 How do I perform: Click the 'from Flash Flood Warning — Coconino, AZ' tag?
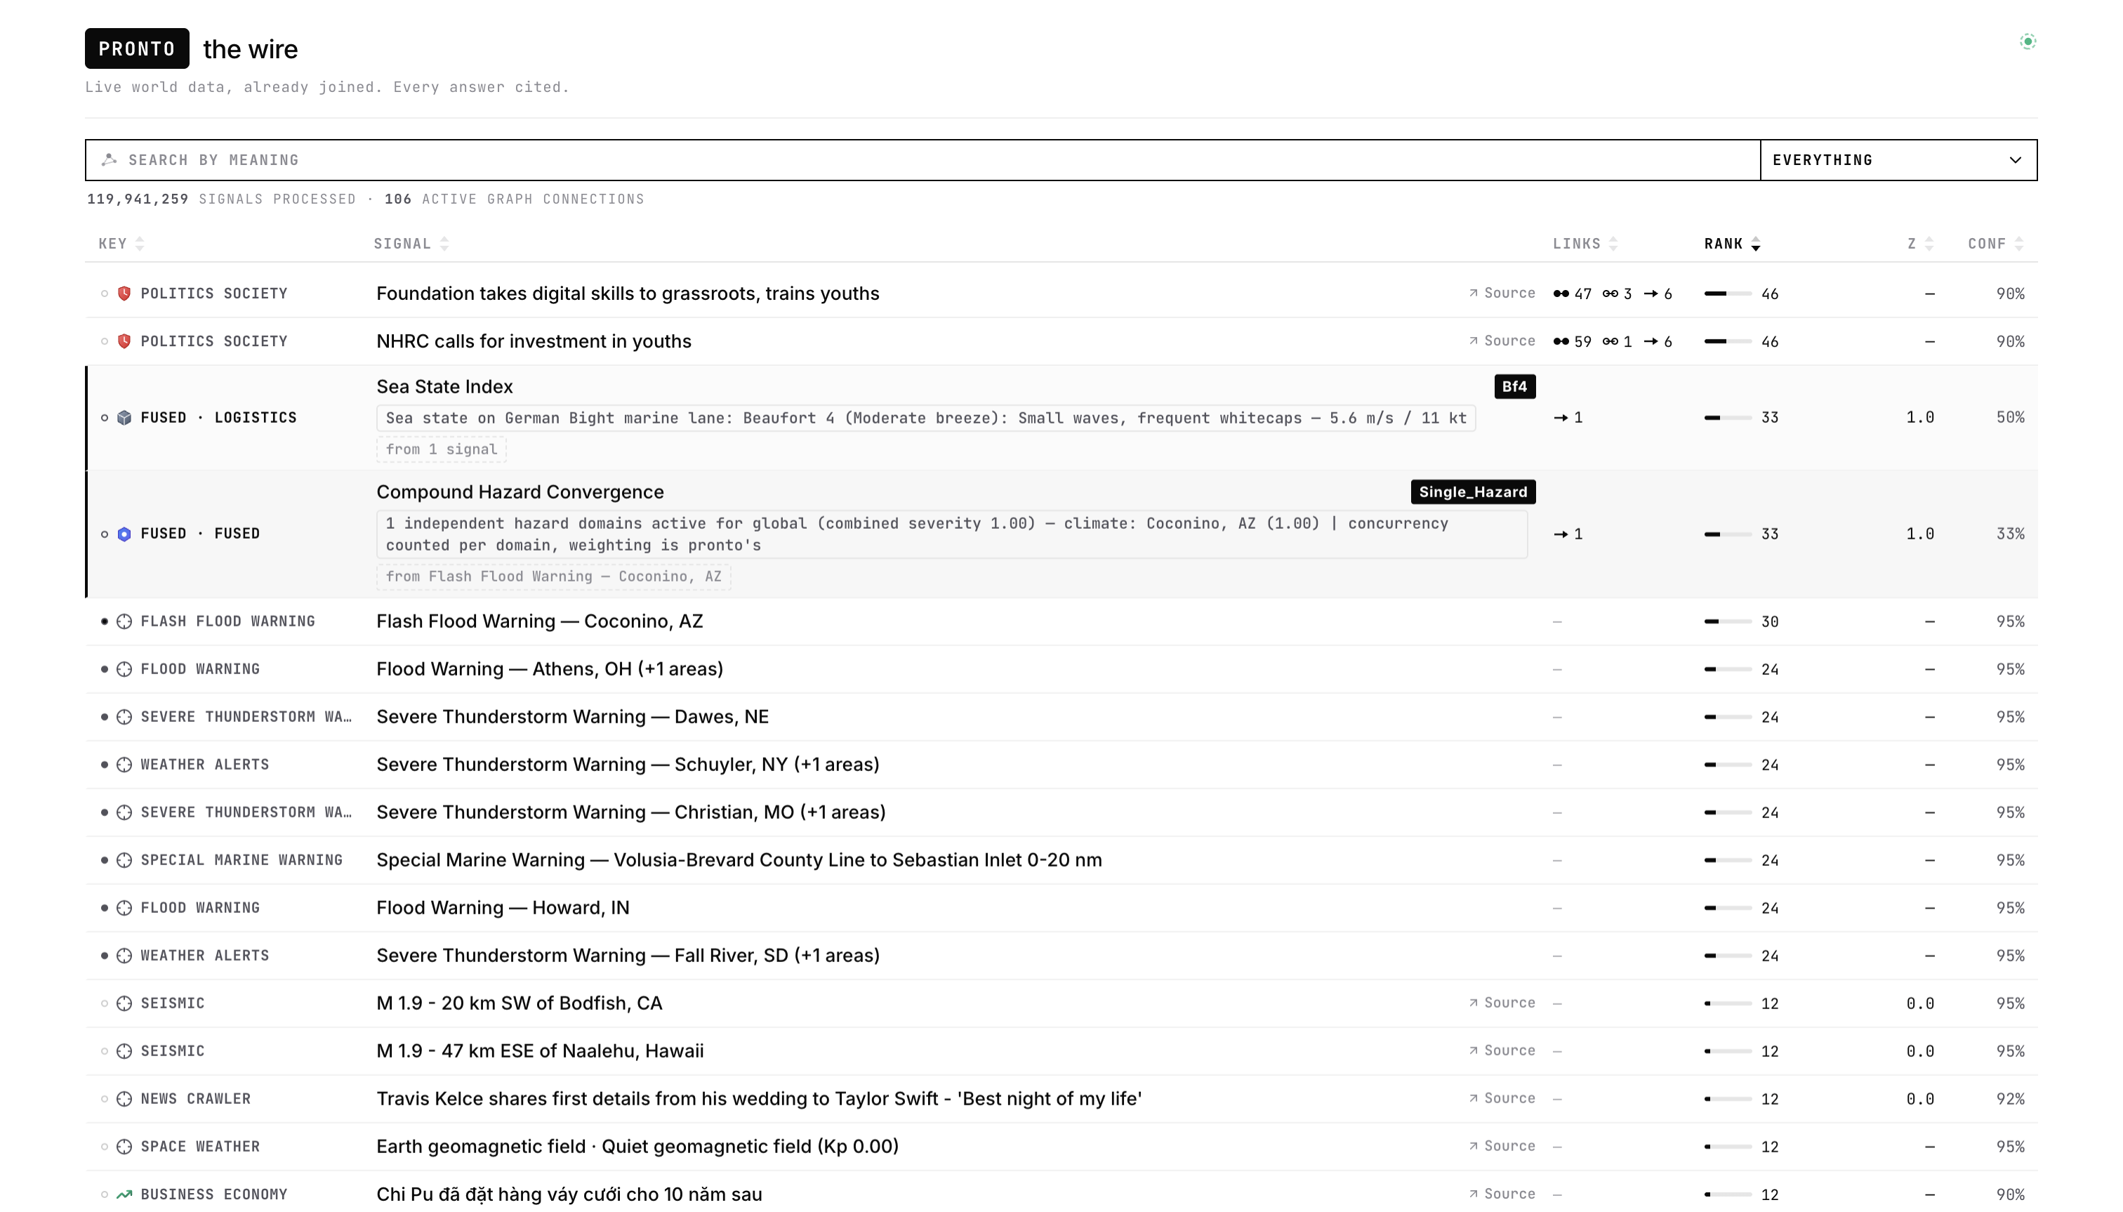point(553,577)
